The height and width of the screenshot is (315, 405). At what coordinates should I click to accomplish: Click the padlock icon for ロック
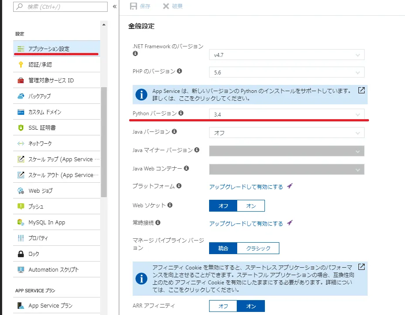click(x=21, y=254)
